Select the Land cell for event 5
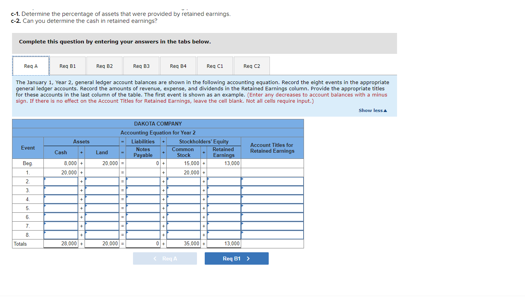 [x=102, y=208]
